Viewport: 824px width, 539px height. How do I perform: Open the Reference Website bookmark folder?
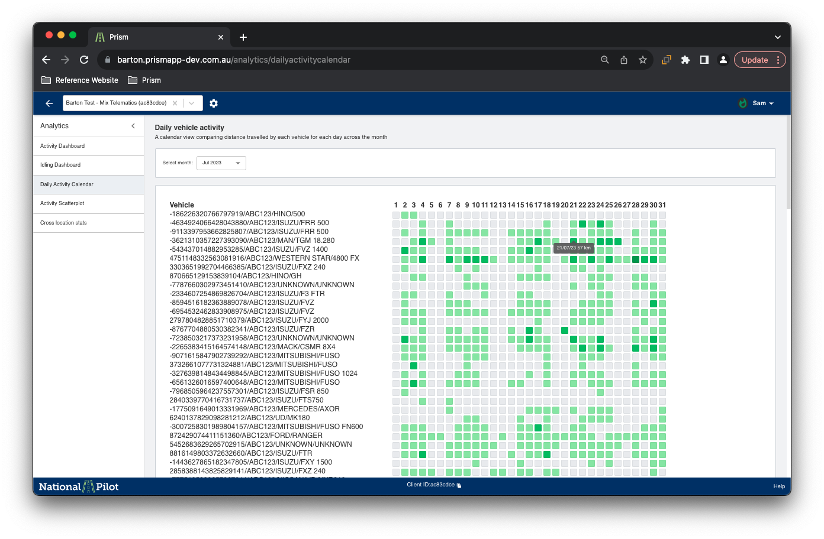pyautogui.click(x=80, y=80)
